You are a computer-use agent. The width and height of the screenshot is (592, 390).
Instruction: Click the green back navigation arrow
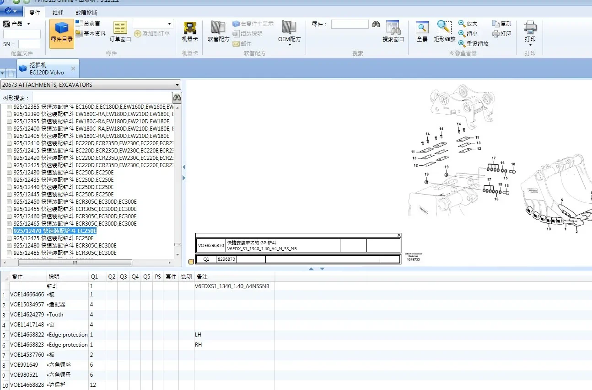click(x=16, y=2)
